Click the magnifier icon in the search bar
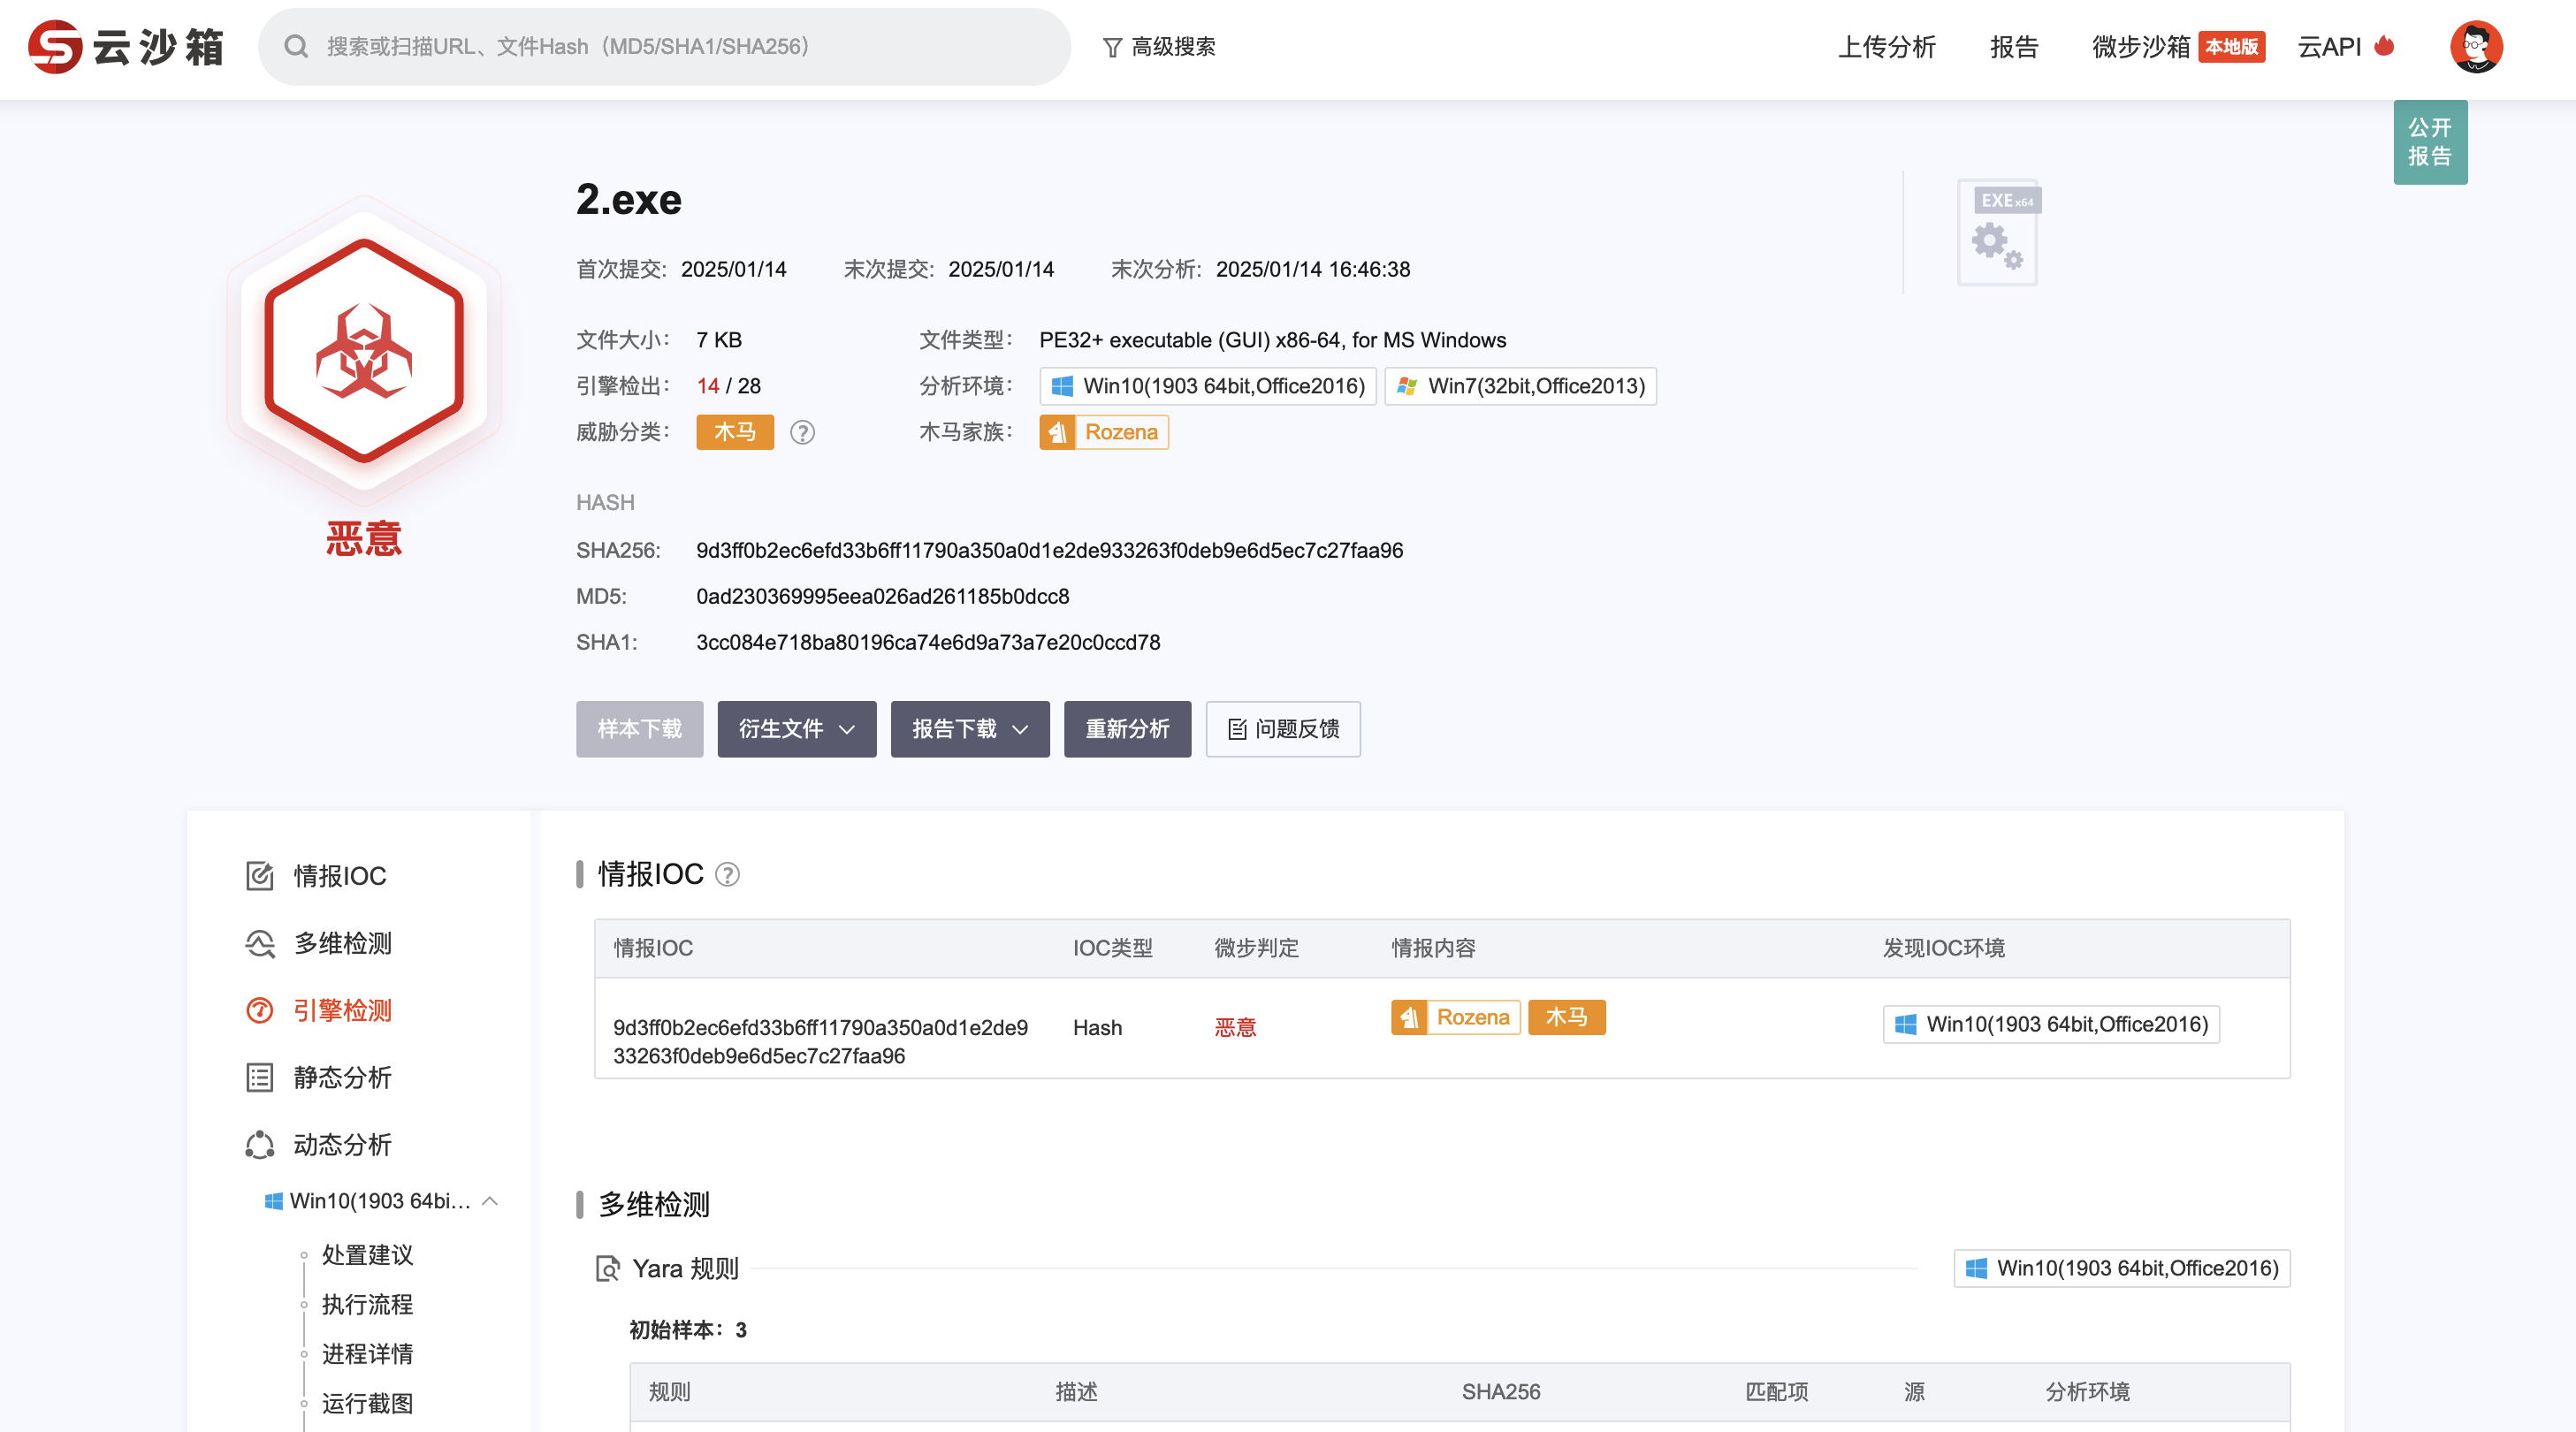The image size is (2576, 1432). click(296, 45)
